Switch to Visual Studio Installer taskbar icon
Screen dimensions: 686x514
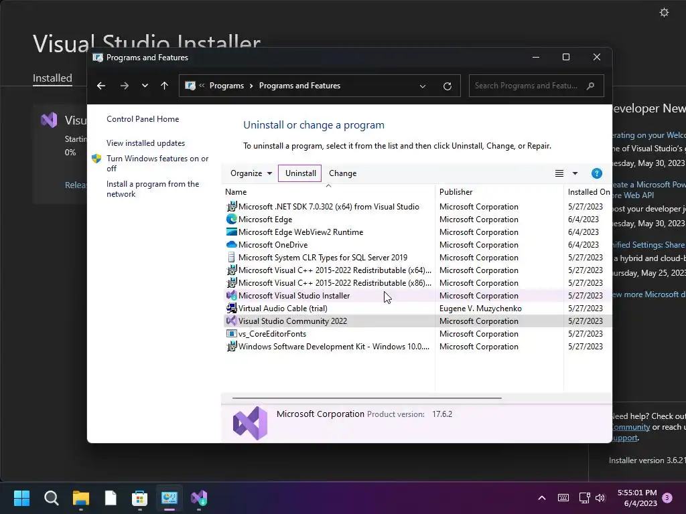199,498
